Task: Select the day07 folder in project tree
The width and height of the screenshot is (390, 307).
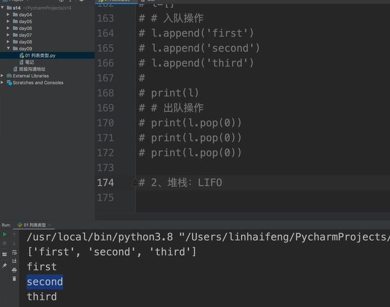Action: [x=25, y=35]
